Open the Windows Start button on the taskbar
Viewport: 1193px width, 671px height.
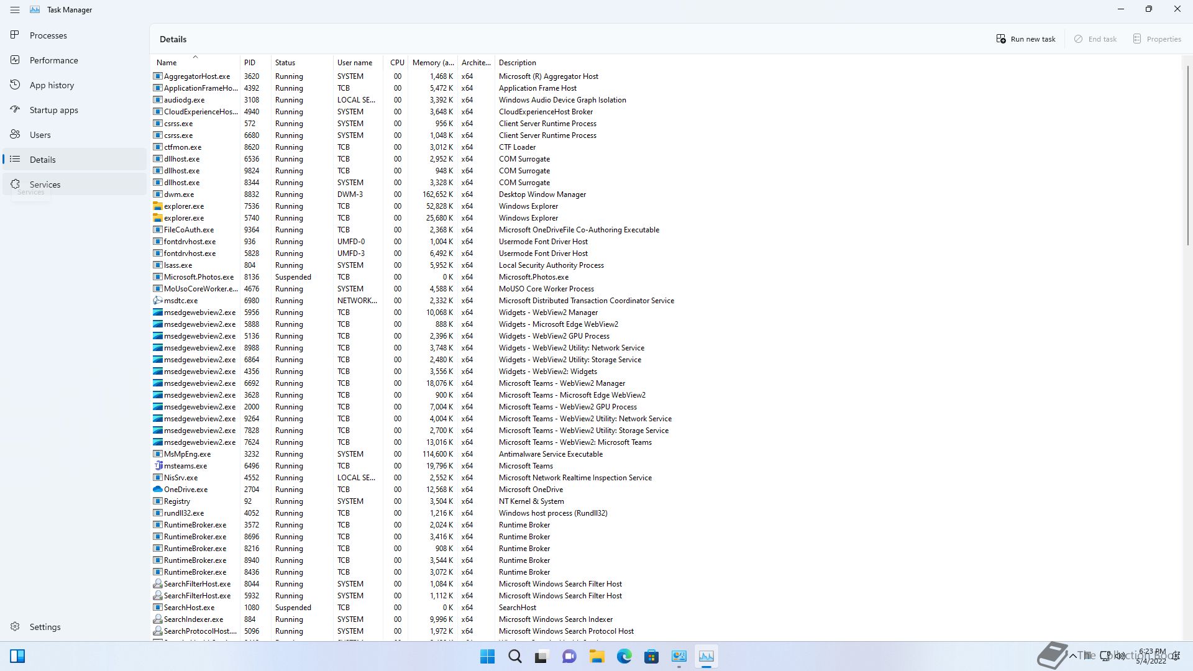488,656
